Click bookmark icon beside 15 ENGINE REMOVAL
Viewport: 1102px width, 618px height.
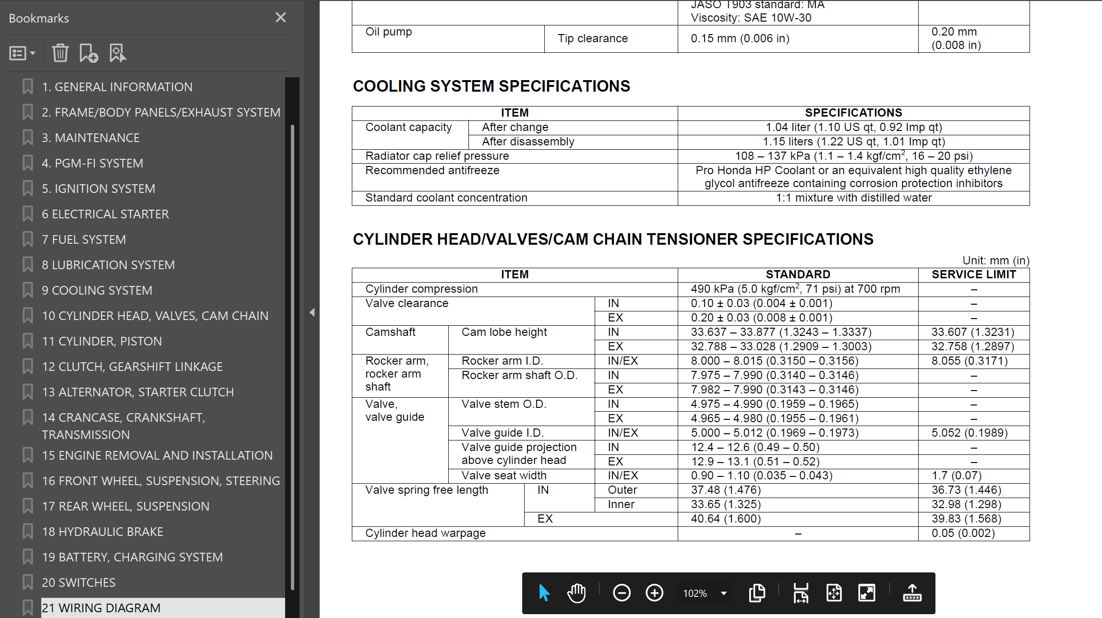[28, 455]
